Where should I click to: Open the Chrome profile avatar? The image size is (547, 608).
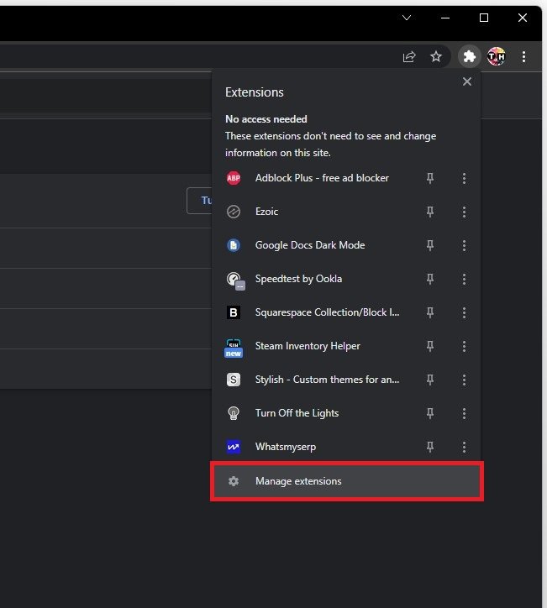[x=496, y=56]
